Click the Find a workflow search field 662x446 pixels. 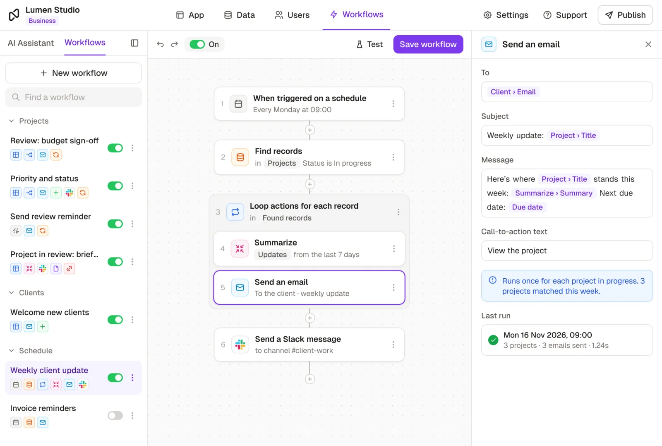[x=74, y=97]
